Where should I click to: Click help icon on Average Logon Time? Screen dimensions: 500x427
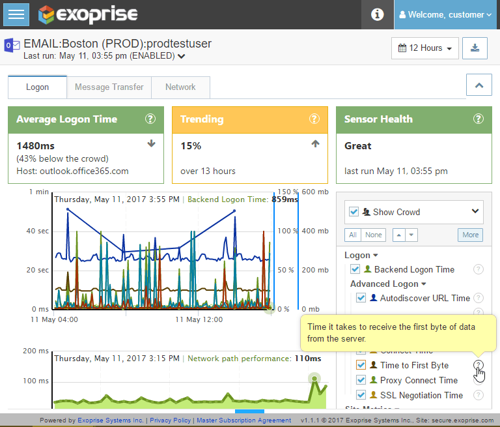point(150,119)
